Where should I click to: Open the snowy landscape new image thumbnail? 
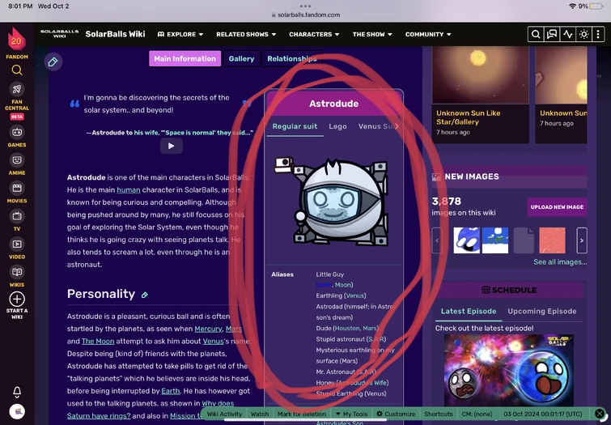pyautogui.click(x=495, y=240)
